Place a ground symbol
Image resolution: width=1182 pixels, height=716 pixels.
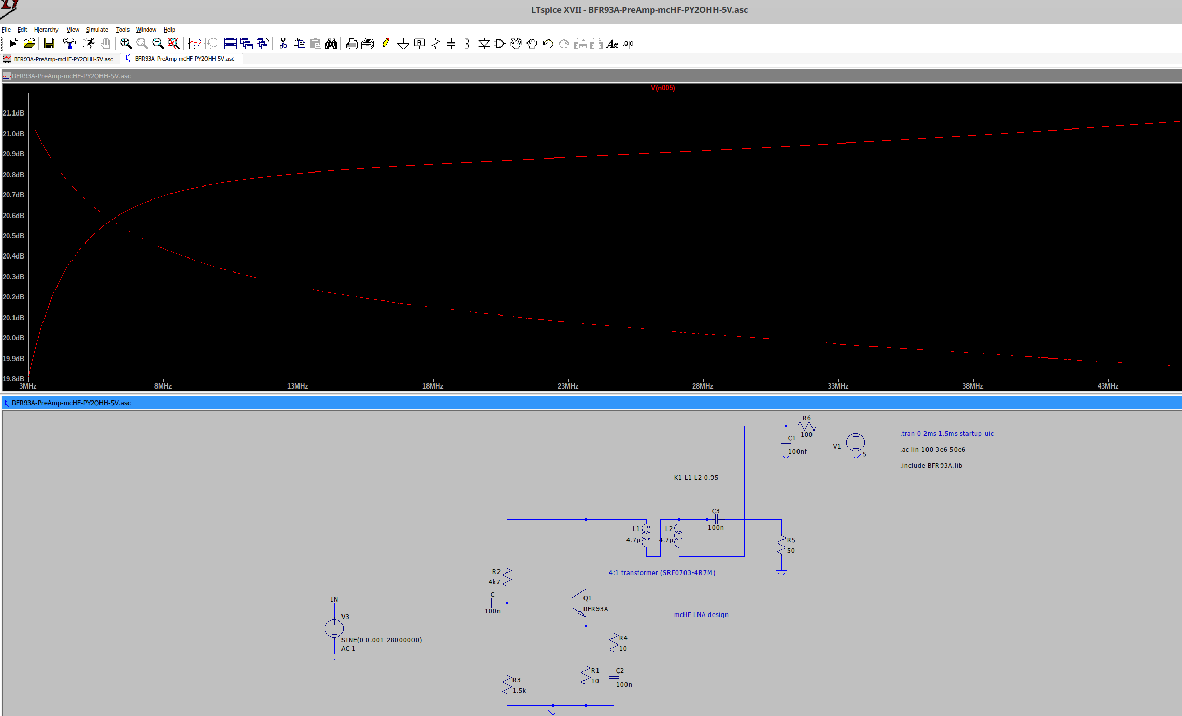tap(404, 44)
